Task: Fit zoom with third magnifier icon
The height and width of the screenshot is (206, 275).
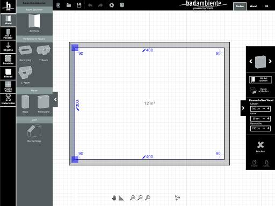Action: click(148, 197)
